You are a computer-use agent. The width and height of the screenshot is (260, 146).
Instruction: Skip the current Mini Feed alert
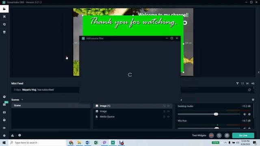click(x=247, y=84)
